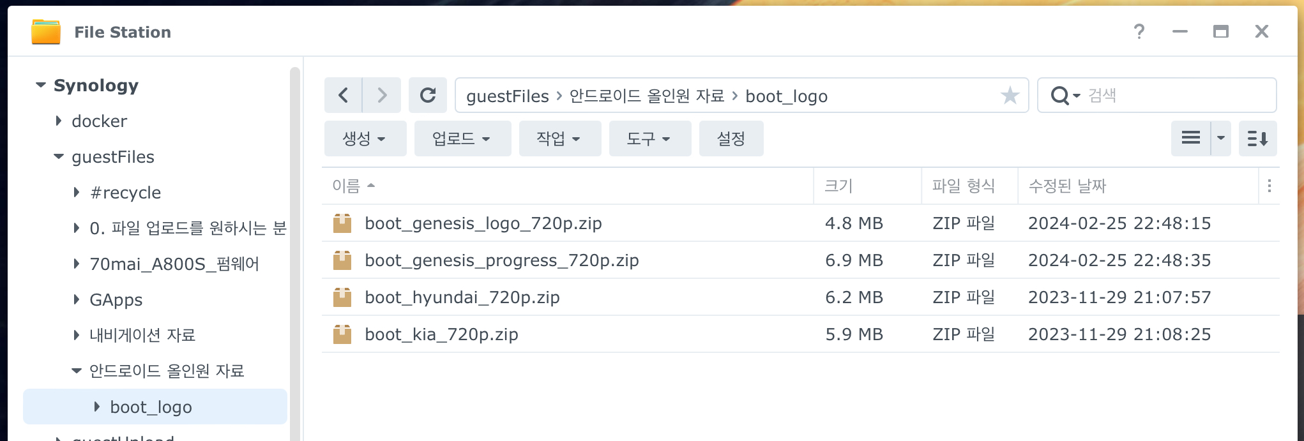The image size is (1304, 441).
Task: Click the folder tree vertical scrollbar
Action: [294, 254]
